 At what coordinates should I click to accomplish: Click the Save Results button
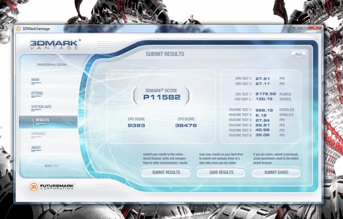(x=221, y=173)
